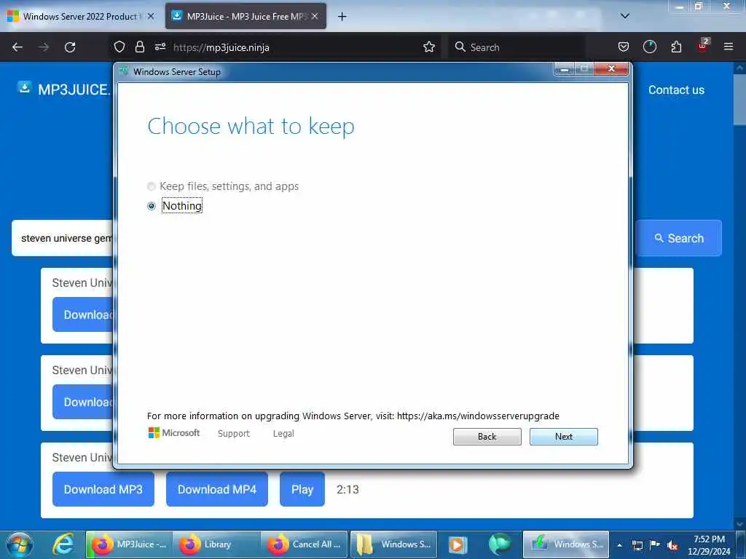Viewport: 746px width, 559px height.
Task: Show hidden system tray icons
Action: [x=619, y=545]
